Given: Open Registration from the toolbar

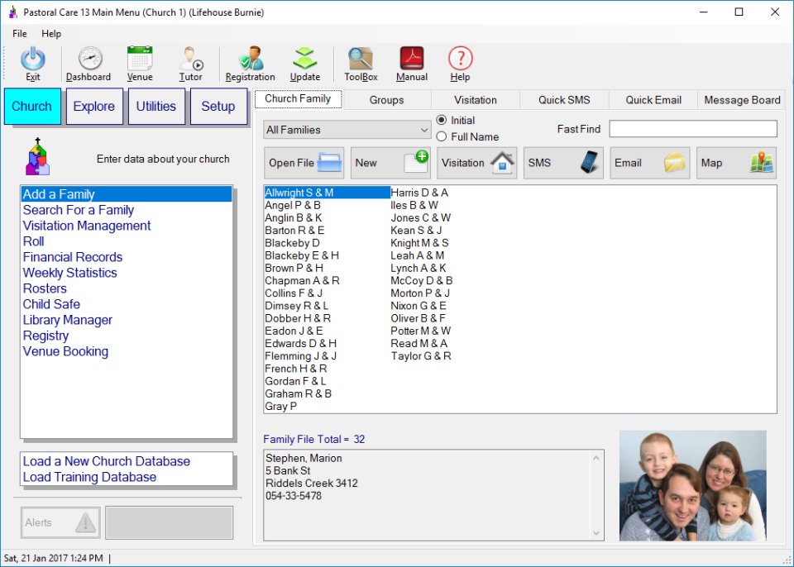Looking at the screenshot, I should 250,60.
